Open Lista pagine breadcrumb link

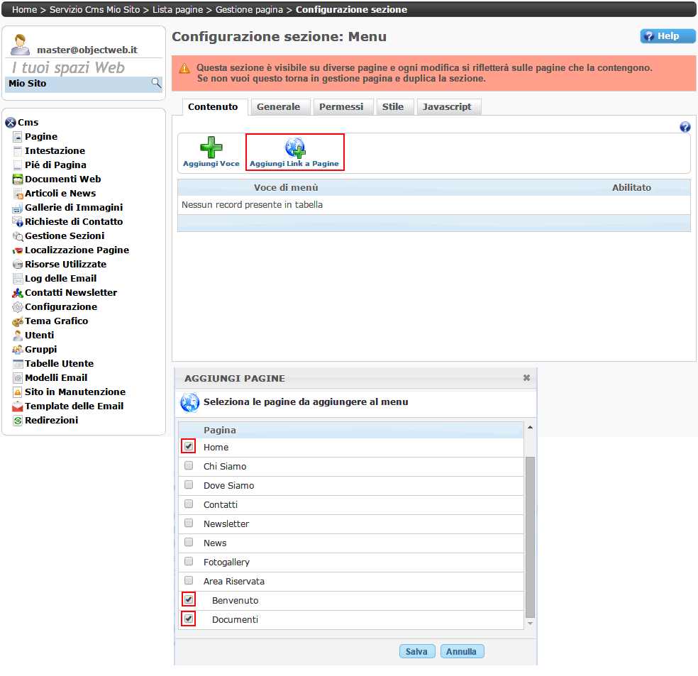(177, 10)
